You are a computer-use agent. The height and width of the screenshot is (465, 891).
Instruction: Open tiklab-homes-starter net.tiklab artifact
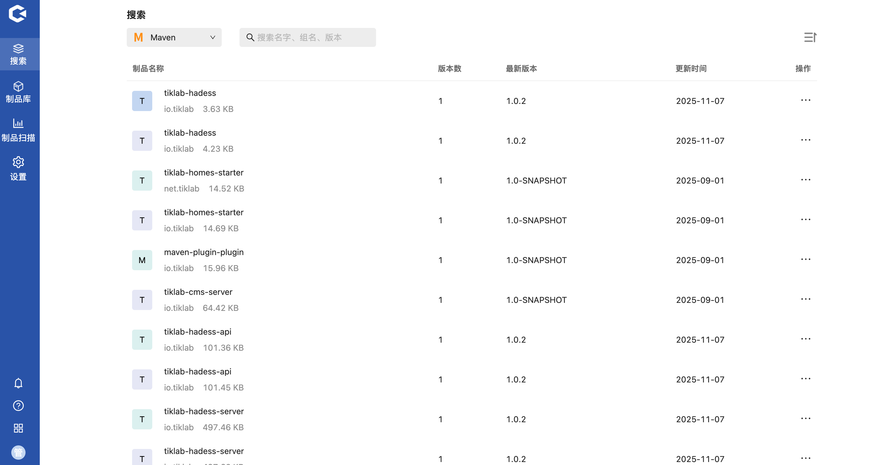click(204, 173)
